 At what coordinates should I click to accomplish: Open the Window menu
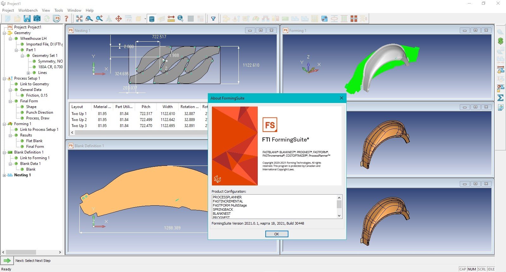[74, 10]
